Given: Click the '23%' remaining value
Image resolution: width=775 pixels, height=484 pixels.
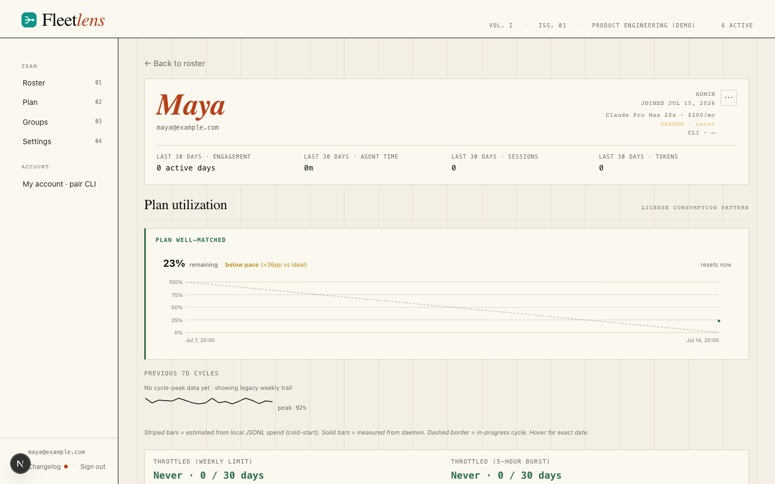Looking at the screenshot, I should pyautogui.click(x=174, y=263).
